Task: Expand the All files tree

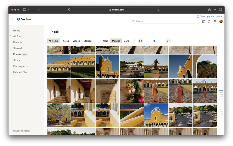Action: pyautogui.click(x=11, y=36)
